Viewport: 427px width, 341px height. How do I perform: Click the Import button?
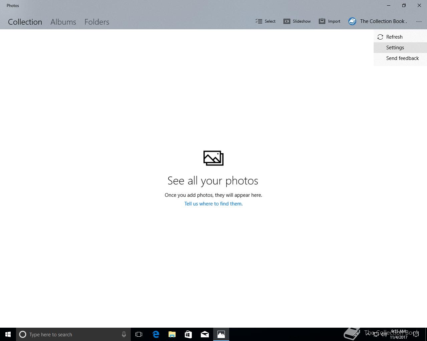pos(330,21)
